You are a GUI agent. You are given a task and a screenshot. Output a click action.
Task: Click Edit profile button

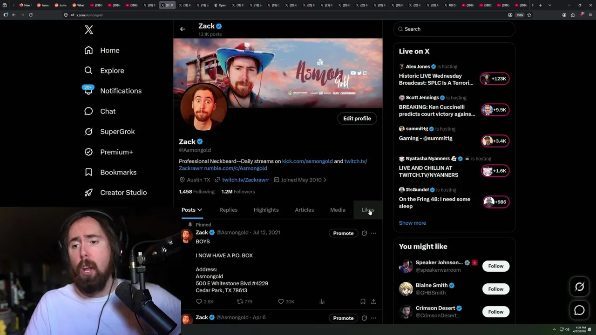tap(357, 119)
